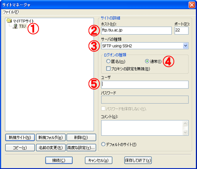Click the 高度な設定 button
Screen dimensions: 197x169
[81, 147]
